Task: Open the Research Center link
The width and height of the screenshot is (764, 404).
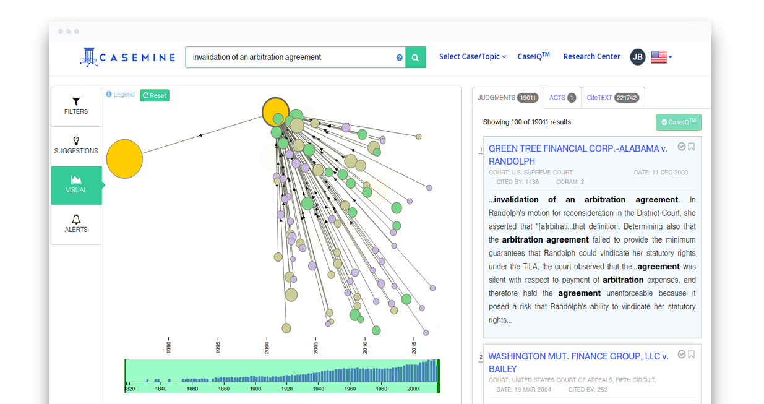Action: click(x=591, y=57)
